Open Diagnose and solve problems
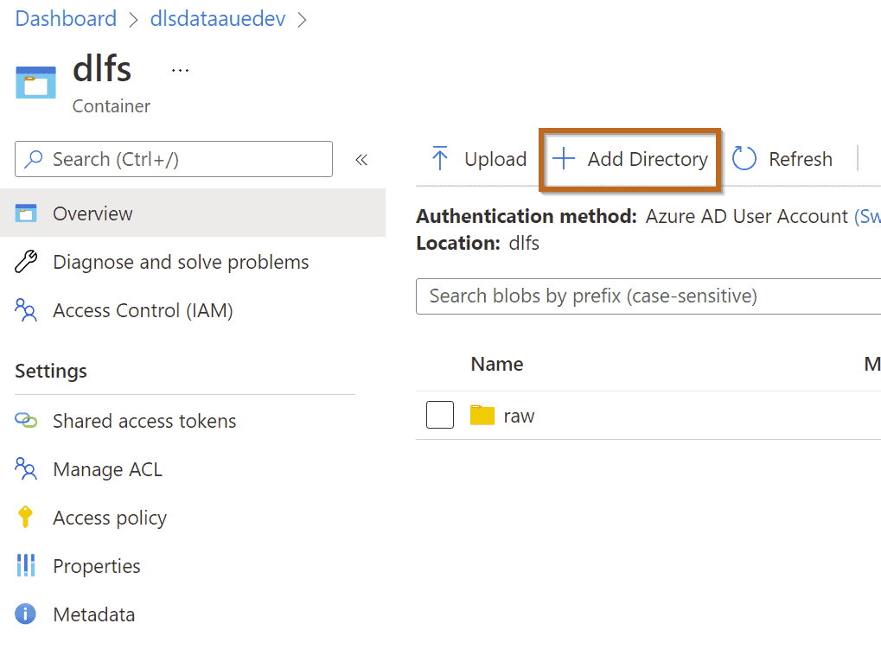The height and width of the screenshot is (649, 881). point(181,262)
